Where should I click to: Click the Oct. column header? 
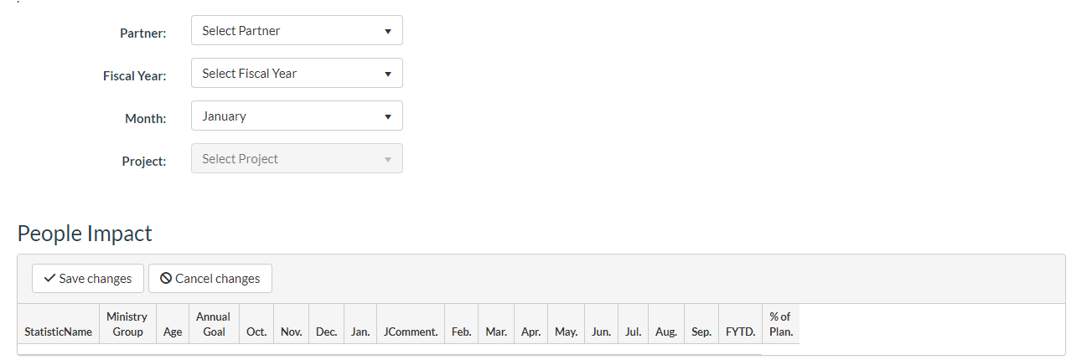256,332
